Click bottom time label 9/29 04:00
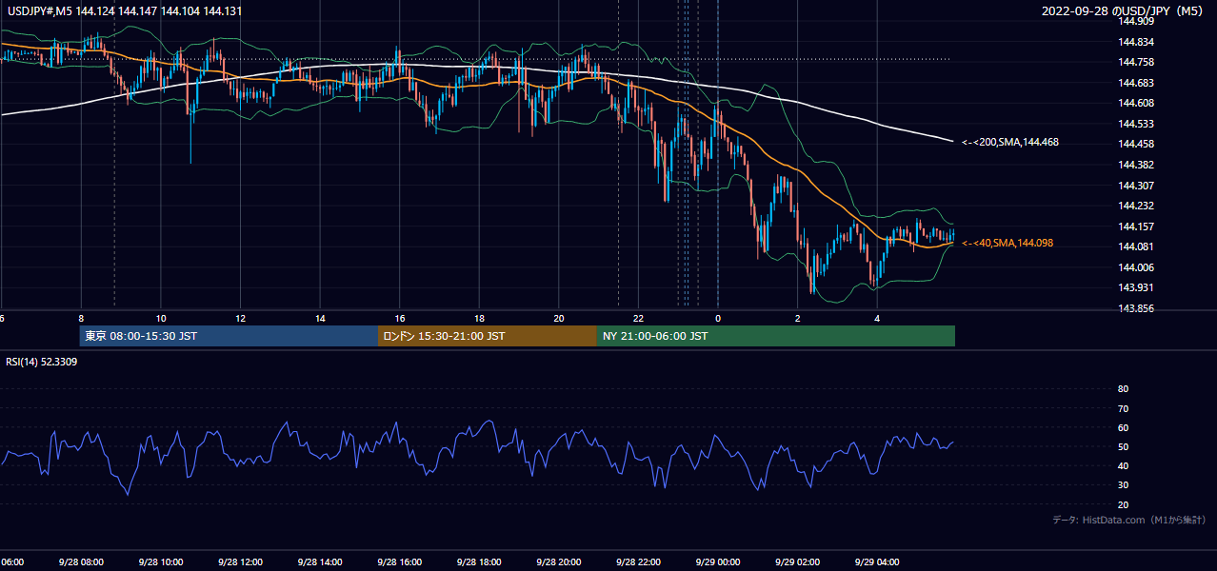Viewport: 1217px width, 571px height. click(x=876, y=562)
